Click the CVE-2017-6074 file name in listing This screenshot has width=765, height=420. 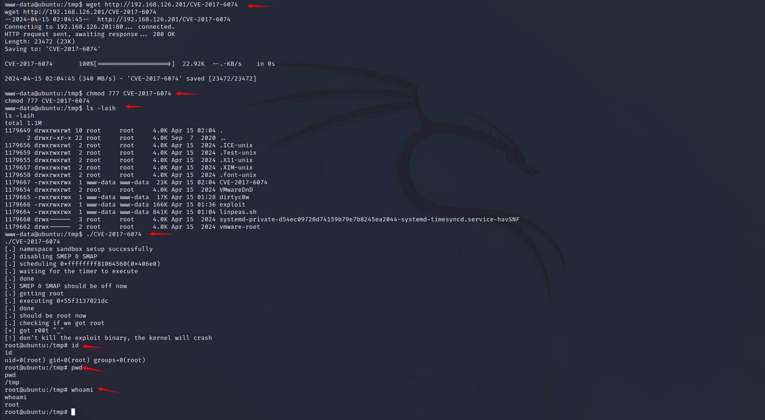click(x=244, y=182)
